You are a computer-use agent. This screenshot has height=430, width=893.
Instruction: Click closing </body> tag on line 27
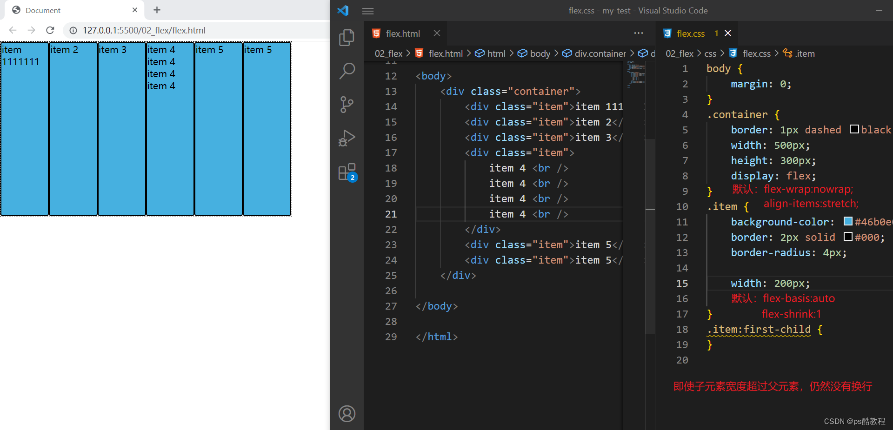(x=437, y=306)
